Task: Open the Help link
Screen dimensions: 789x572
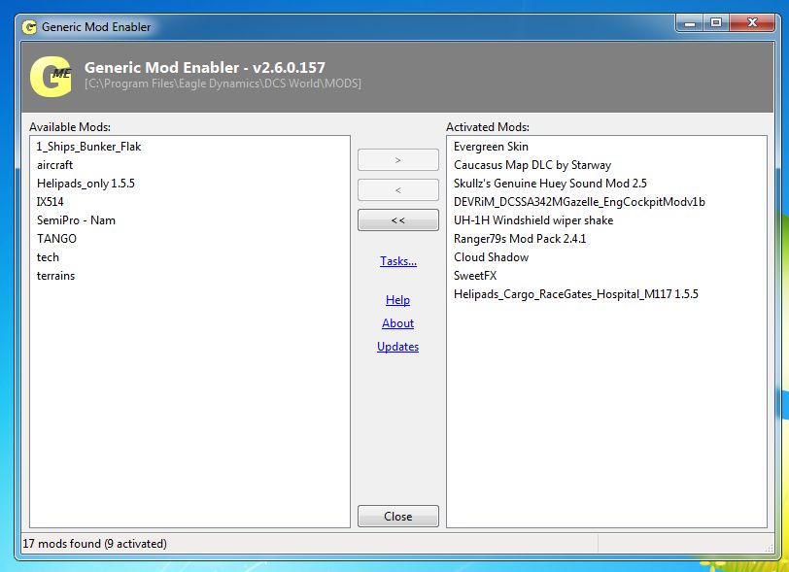Action: coord(397,300)
